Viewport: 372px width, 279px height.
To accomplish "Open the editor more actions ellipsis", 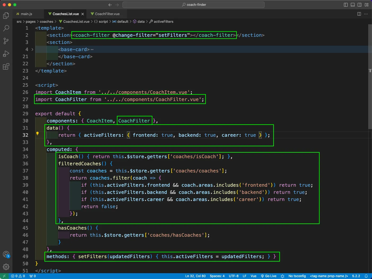I will point(366,14).
